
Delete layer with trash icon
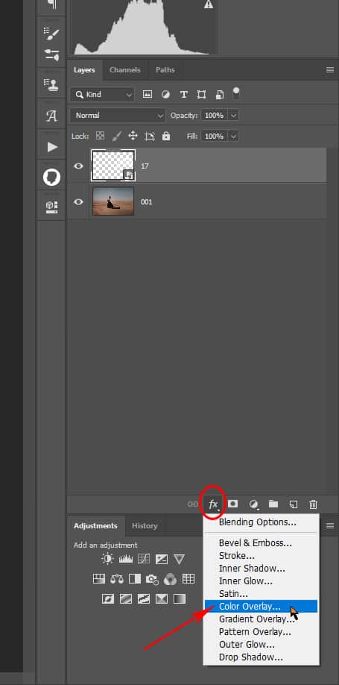(313, 504)
